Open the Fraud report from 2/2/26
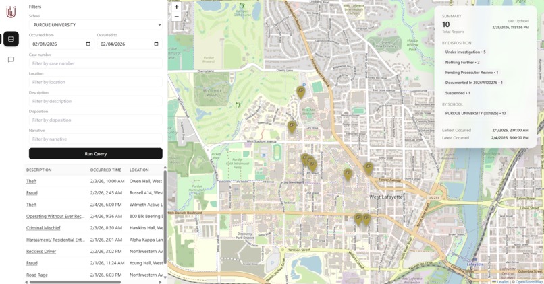 [x=32, y=193]
